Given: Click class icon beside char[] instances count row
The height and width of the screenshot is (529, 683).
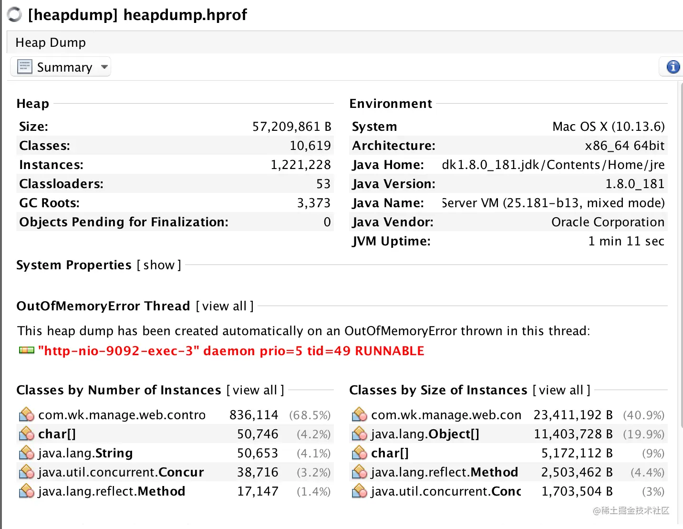Looking at the screenshot, I should 27,434.
